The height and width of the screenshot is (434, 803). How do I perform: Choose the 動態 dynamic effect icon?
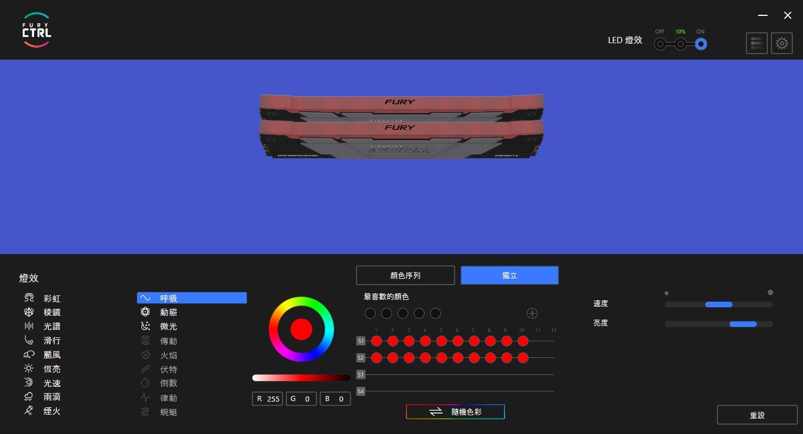click(145, 312)
